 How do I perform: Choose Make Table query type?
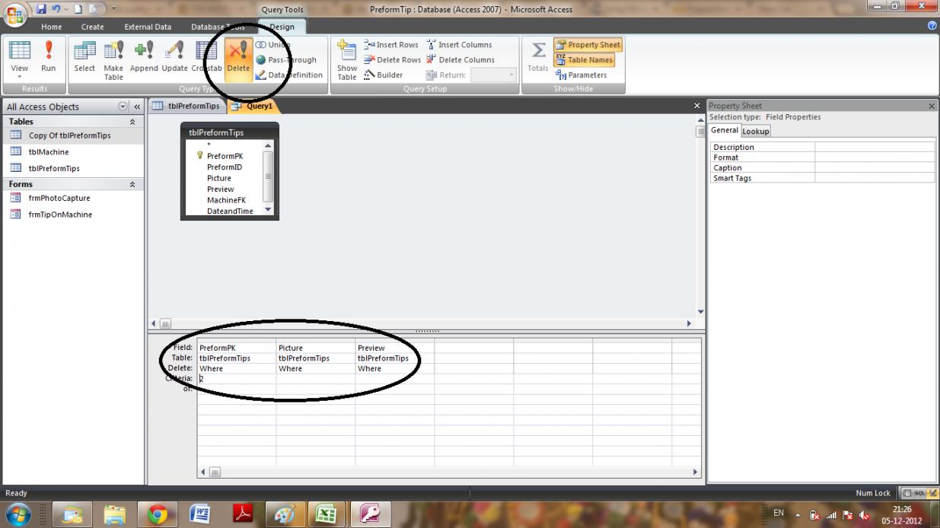(x=113, y=59)
